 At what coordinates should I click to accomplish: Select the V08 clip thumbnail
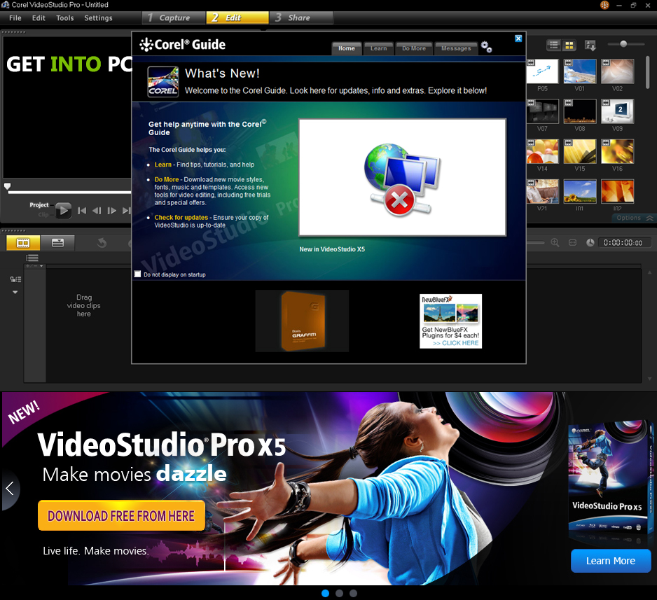point(580,111)
